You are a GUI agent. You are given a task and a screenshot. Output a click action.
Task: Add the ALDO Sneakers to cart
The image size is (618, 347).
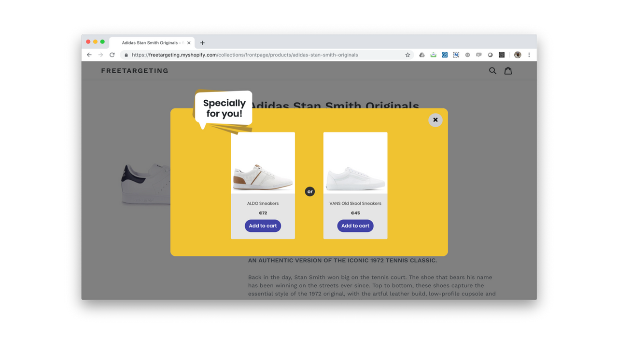[263, 226]
